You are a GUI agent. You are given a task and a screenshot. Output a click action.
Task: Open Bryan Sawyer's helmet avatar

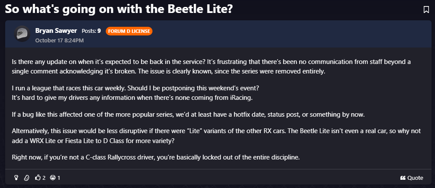[22, 34]
